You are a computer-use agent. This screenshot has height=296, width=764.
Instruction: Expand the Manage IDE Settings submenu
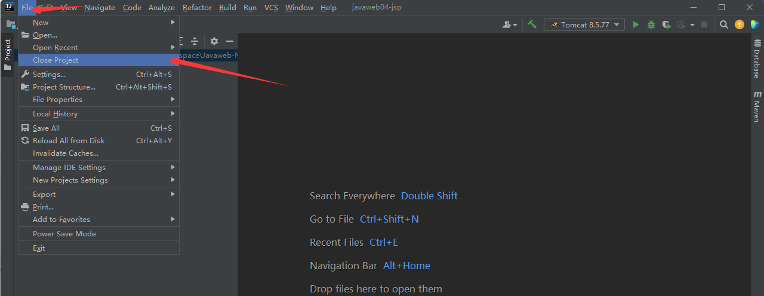(98, 167)
